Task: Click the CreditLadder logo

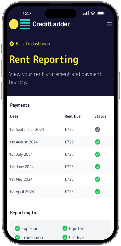Action: [39, 24]
